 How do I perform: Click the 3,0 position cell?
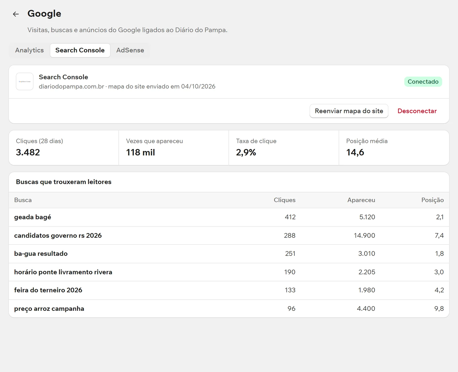coord(439,272)
